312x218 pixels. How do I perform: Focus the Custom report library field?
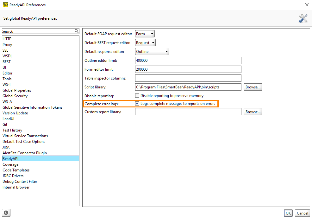tap(188, 112)
